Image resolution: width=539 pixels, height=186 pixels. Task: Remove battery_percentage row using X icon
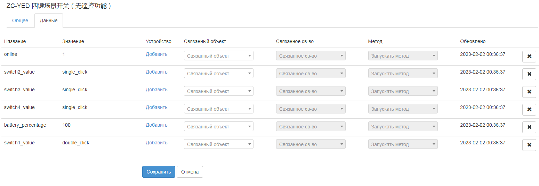(529, 127)
